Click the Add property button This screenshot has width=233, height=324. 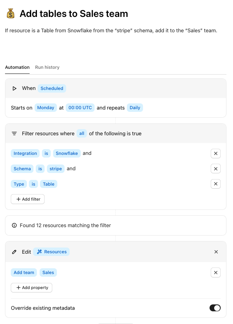point(32,287)
